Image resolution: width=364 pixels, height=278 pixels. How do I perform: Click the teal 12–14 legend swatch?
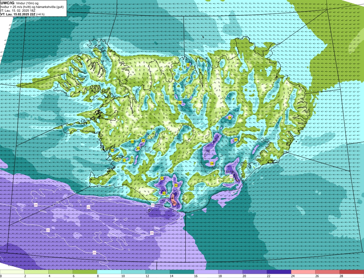(x=158, y=272)
